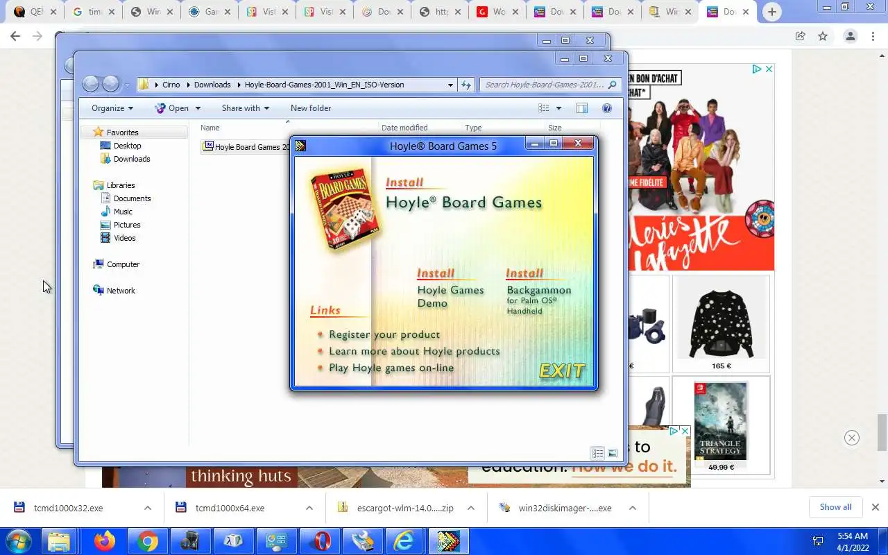Sort files by the Name column
Image resolution: width=888 pixels, height=555 pixels.
pos(210,128)
